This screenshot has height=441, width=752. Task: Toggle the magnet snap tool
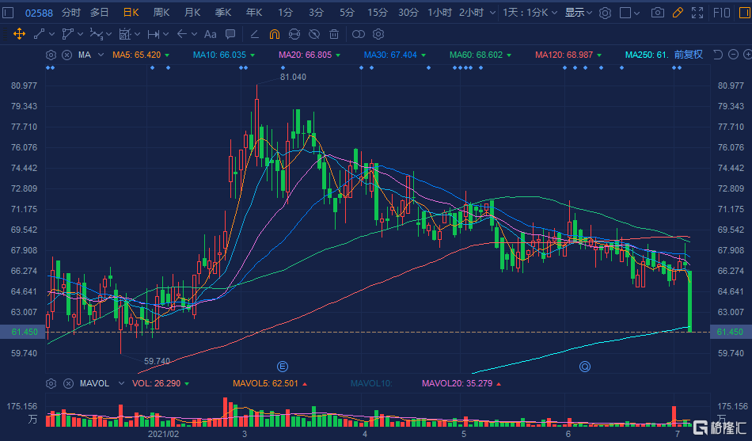point(275,34)
